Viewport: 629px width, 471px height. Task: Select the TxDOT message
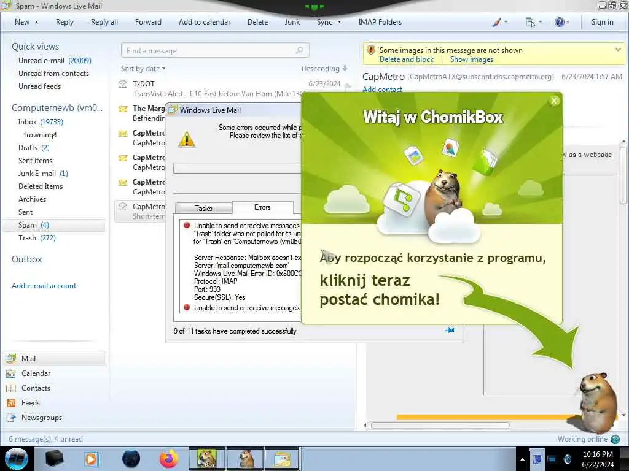pos(235,88)
